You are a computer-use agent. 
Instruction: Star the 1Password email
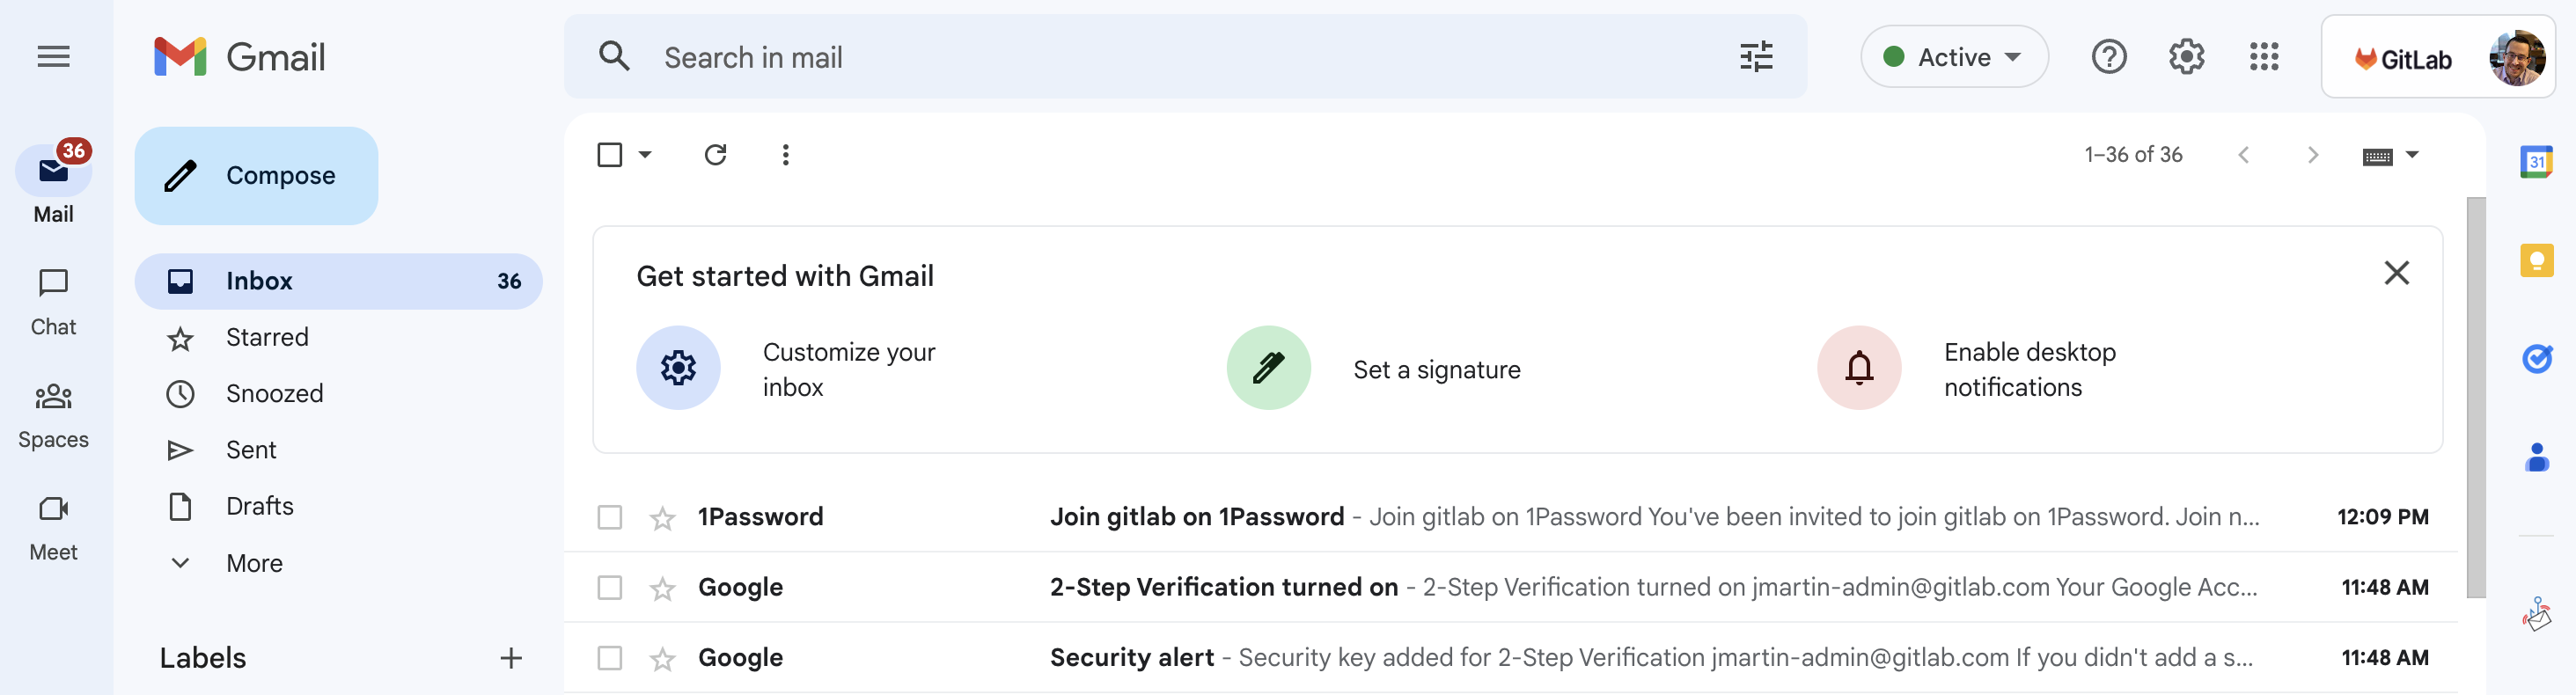click(662, 518)
